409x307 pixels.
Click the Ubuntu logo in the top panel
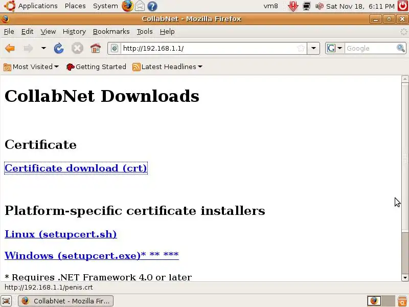(x=10, y=6)
